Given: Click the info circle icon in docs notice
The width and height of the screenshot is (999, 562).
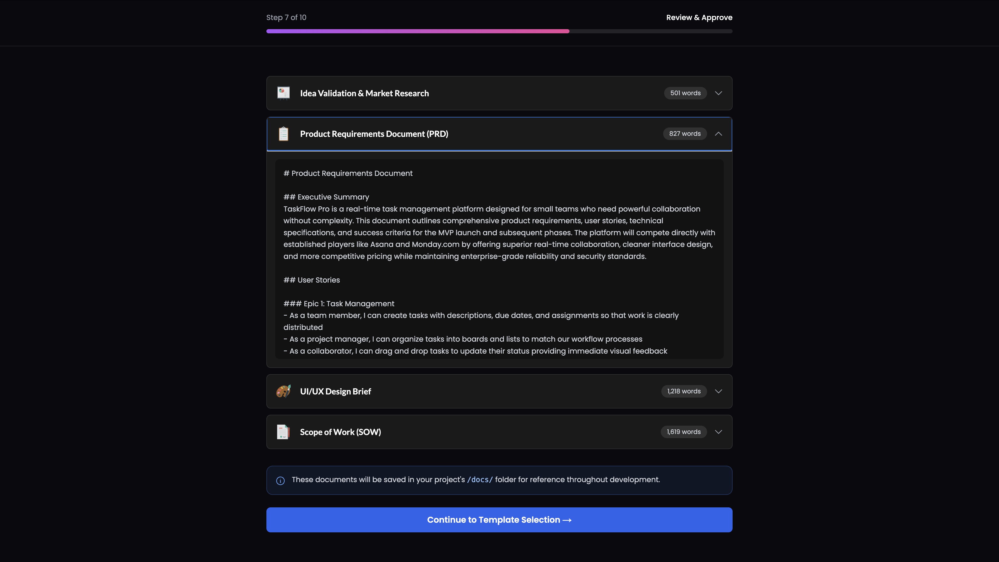Looking at the screenshot, I should (280, 481).
